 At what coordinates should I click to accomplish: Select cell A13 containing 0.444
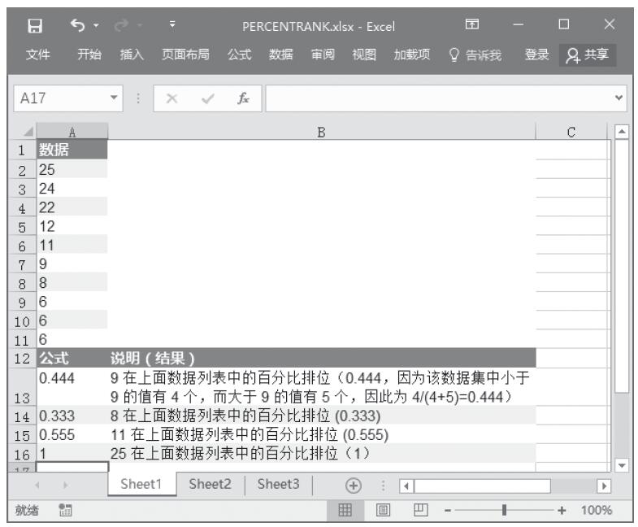click(x=72, y=388)
